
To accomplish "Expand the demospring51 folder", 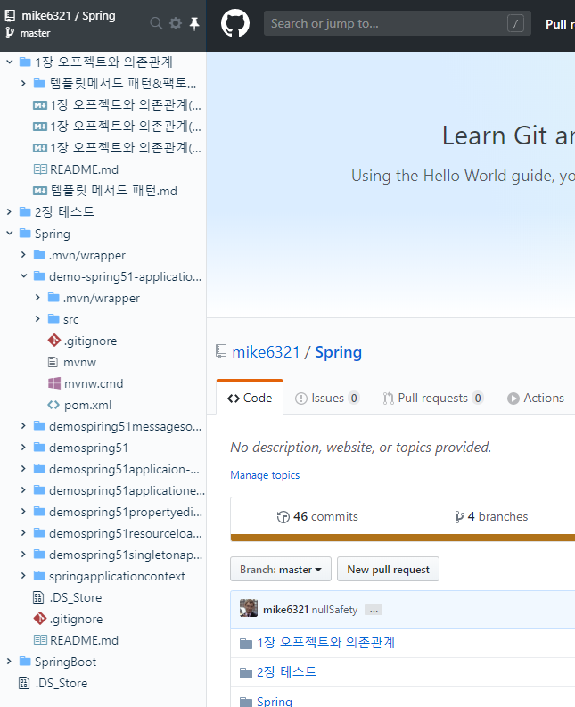I will tap(23, 448).
